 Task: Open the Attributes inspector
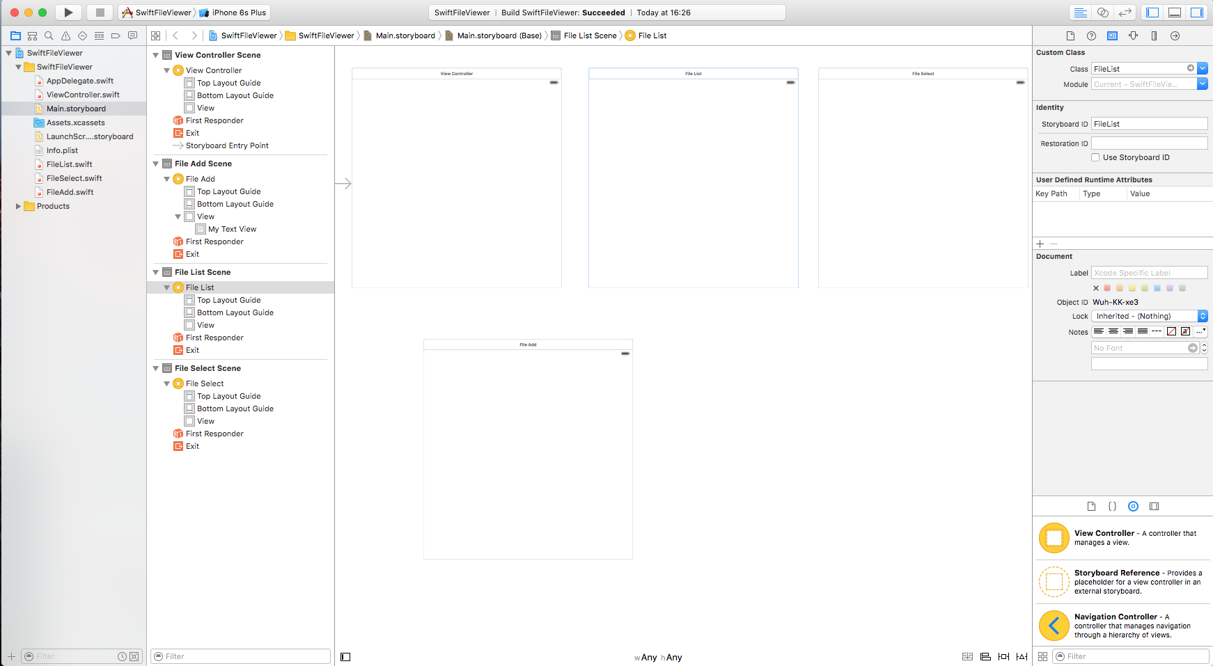tap(1133, 35)
